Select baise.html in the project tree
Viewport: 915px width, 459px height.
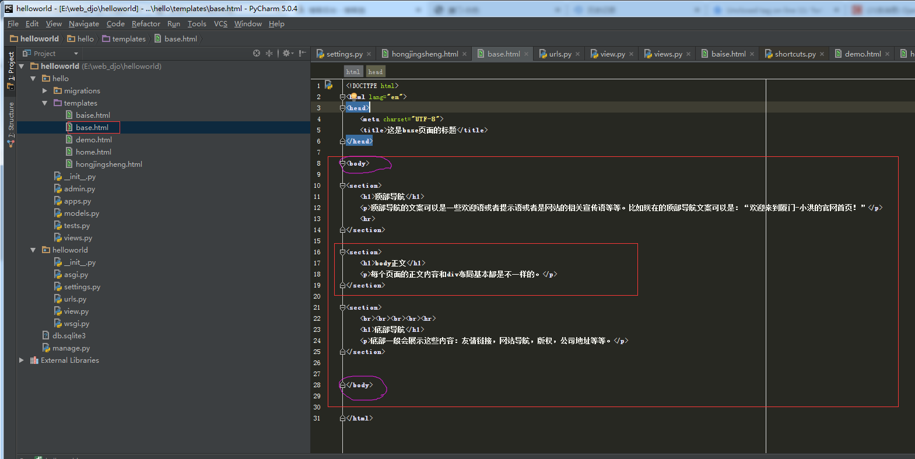click(93, 115)
